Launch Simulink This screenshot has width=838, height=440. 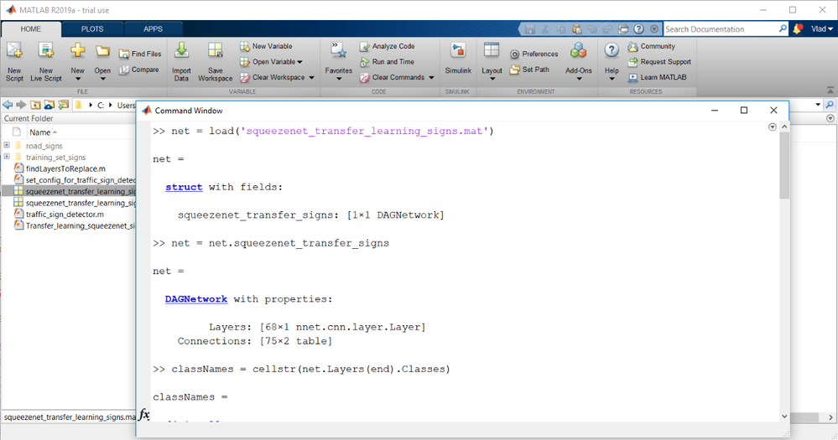tap(458, 59)
